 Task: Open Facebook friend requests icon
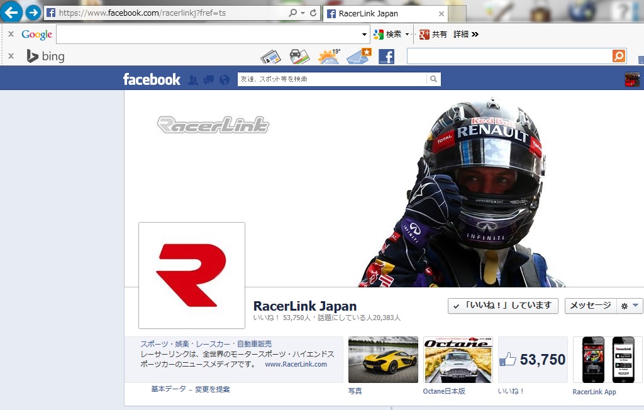[193, 80]
